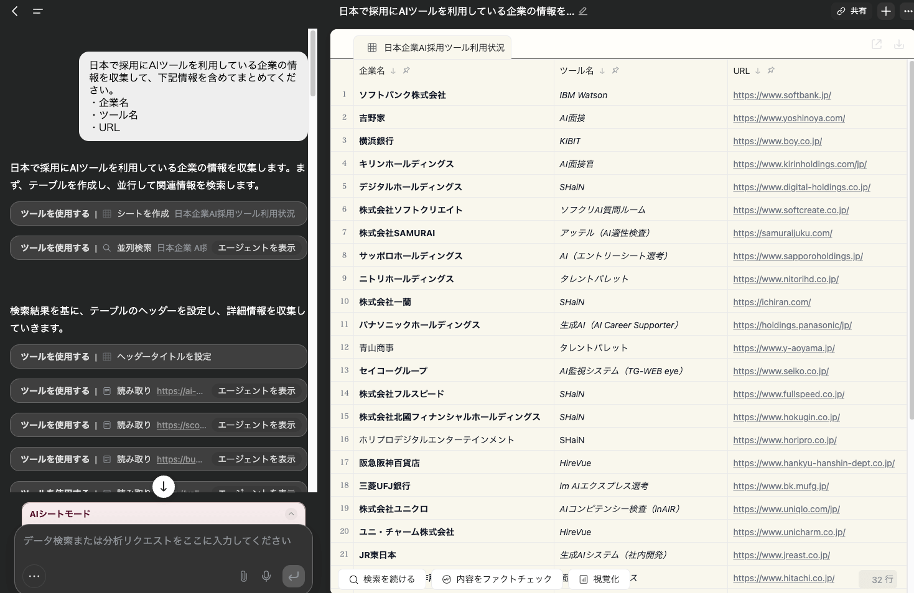Open the softbank.jp URL link
914x593 pixels.
(x=782, y=95)
